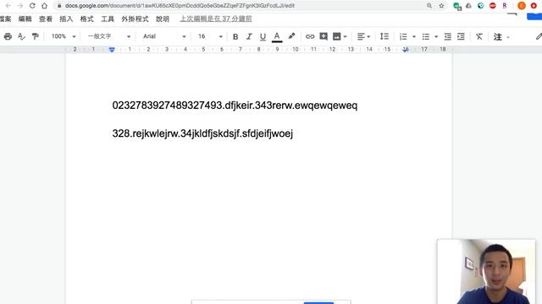Image resolution: width=542 pixels, height=304 pixels.
Task: Toggle bold formatting
Action: (x=235, y=36)
